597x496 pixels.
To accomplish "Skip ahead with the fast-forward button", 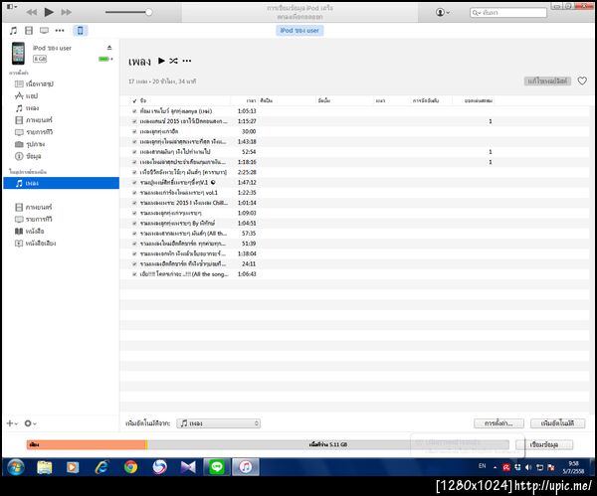I will pos(67,12).
